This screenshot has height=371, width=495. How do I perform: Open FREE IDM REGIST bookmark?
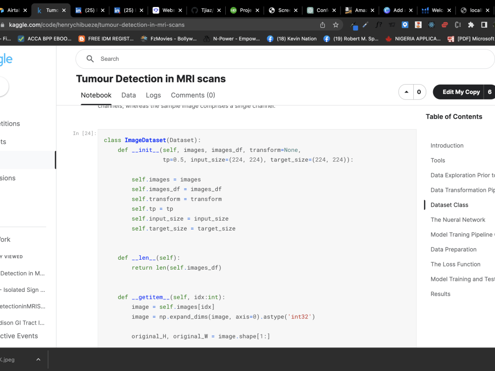[106, 39]
